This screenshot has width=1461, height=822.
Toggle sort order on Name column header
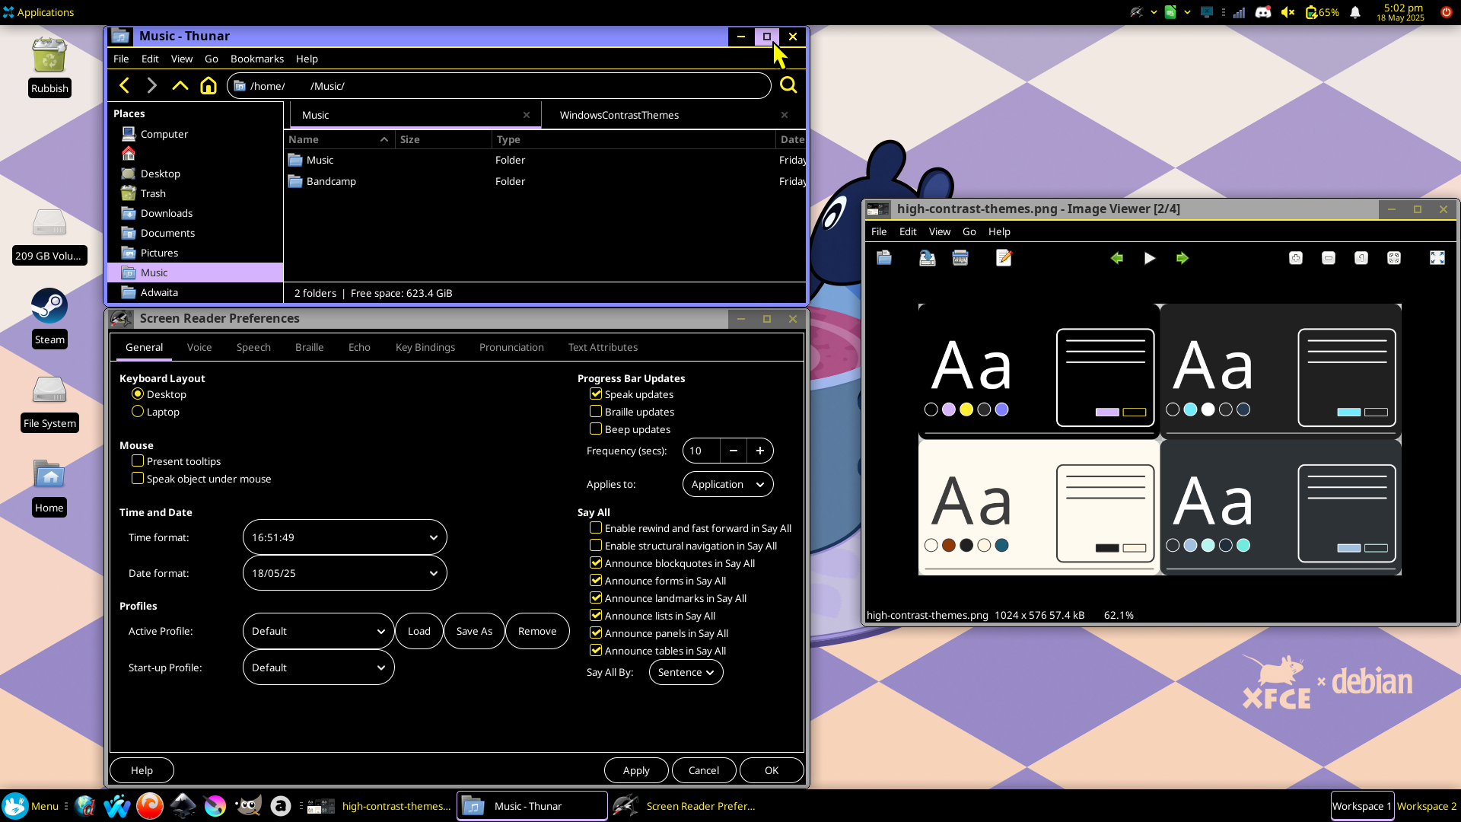(339, 139)
